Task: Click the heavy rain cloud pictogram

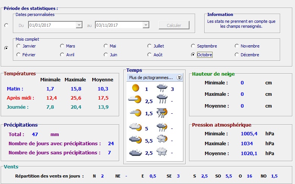Action: click(x=162, y=99)
